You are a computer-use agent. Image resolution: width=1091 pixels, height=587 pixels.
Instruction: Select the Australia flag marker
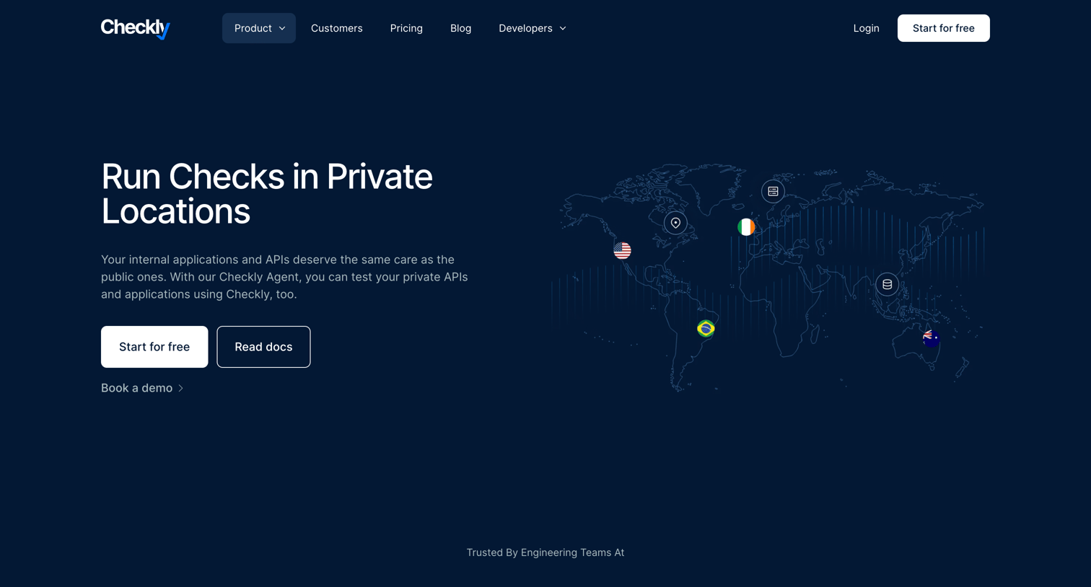click(931, 337)
